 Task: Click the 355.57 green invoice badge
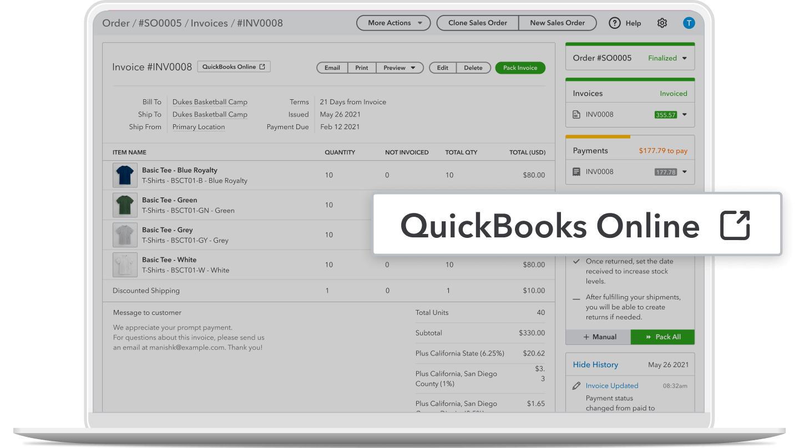[666, 115]
